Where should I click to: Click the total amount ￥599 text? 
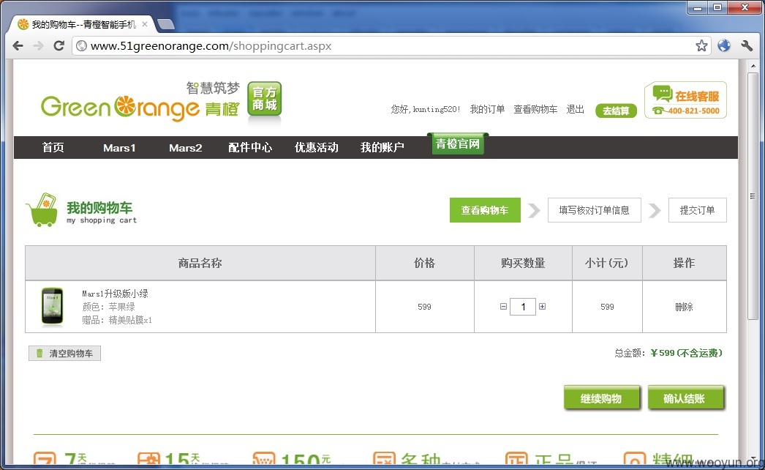(687, 353)
